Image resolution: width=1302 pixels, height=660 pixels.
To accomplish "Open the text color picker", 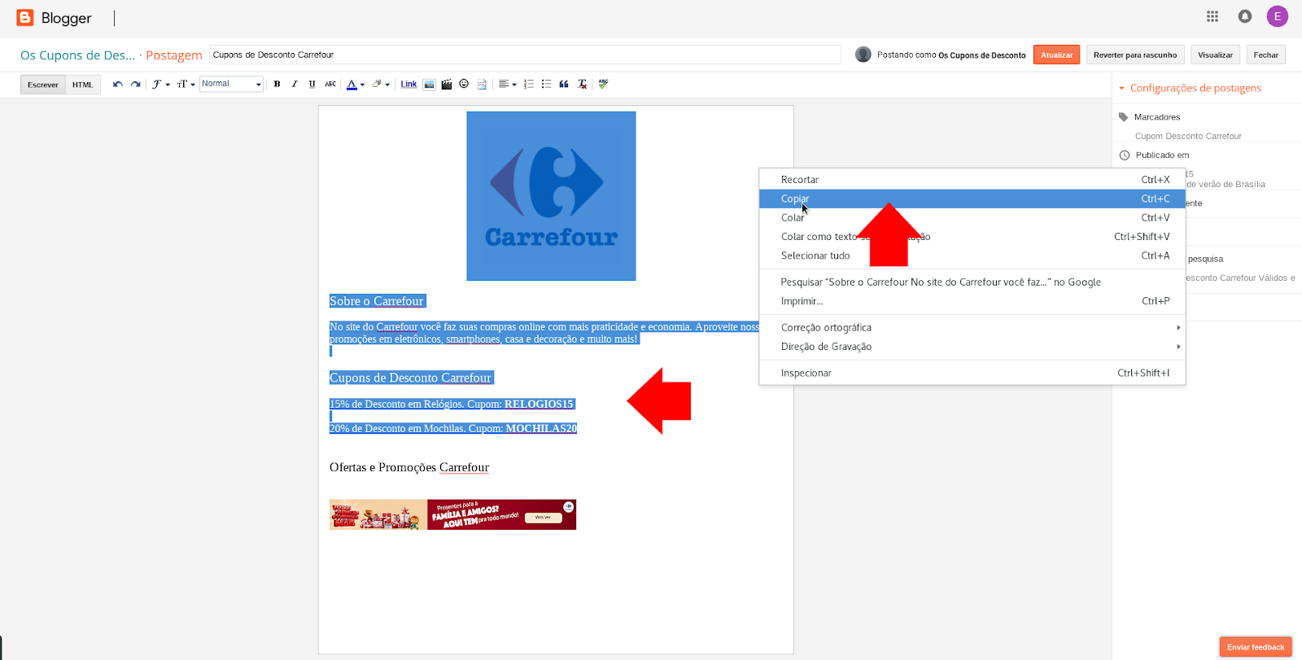I will point(356,84).
